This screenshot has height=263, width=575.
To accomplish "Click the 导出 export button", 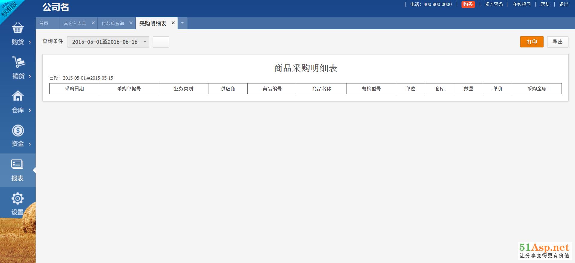I will pos(557,42).
